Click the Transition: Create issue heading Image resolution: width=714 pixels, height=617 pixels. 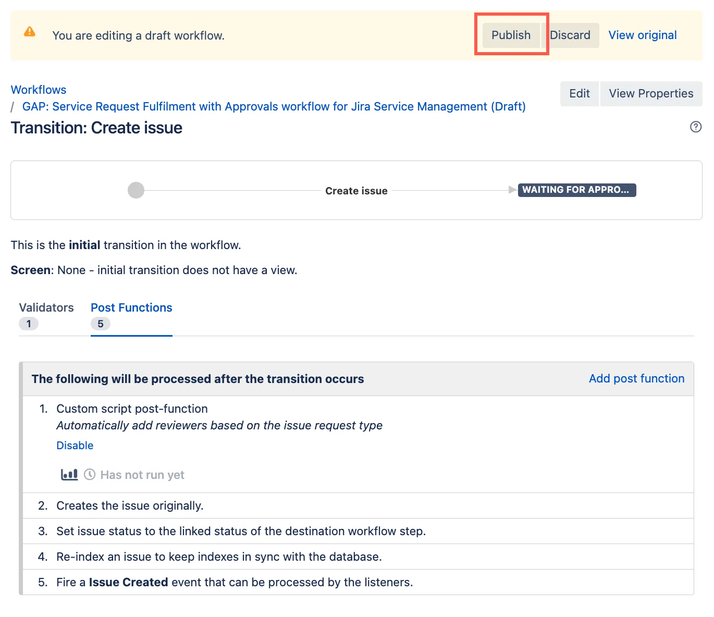[x=96, y=128]
